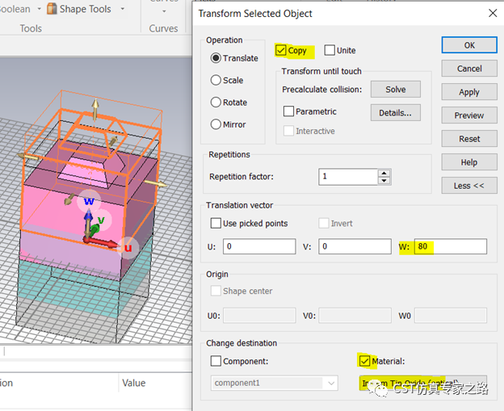Image resolution: width=504 pixels, height=411 pixels.
Task: Open Help for the transform dialog
Action: coord(469,162)
